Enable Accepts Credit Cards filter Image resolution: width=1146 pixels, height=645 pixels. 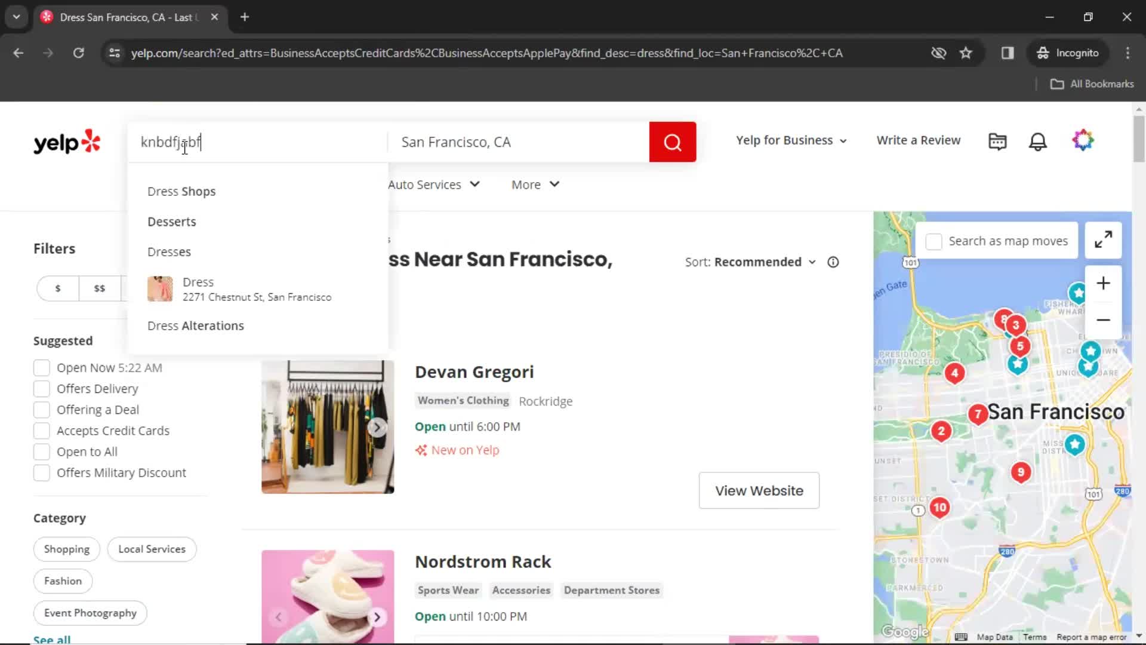coord(41,430)
